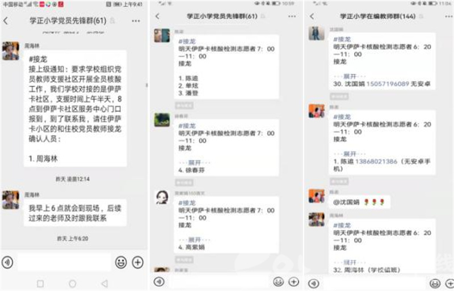Tap the back arrow in the 学正小学党员先锋群 left chat
Screen dimensions: 454x291
pyautogui.click(x=6, y=21)
